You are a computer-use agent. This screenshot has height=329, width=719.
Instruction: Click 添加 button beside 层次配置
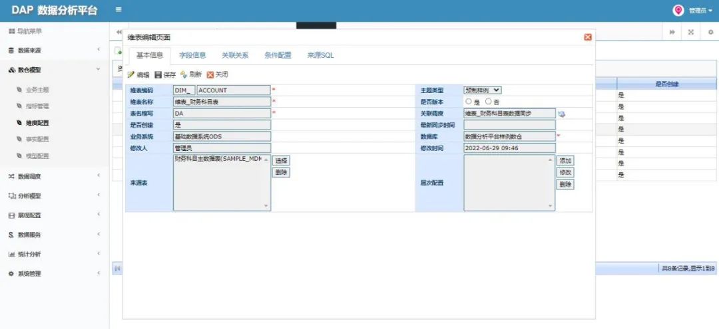[x=565, y=161]
